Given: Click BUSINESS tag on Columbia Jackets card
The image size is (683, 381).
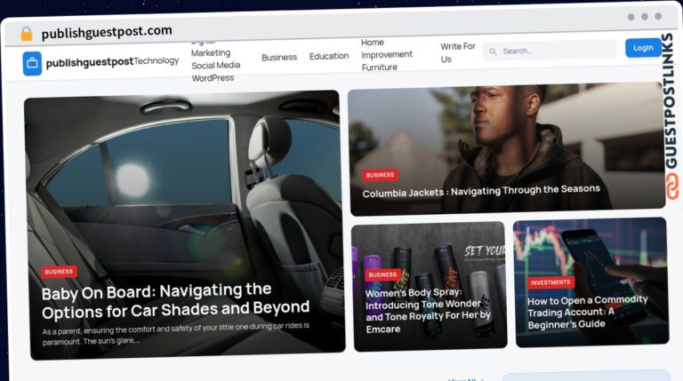Looking at the screenshot, I should 380,175.
